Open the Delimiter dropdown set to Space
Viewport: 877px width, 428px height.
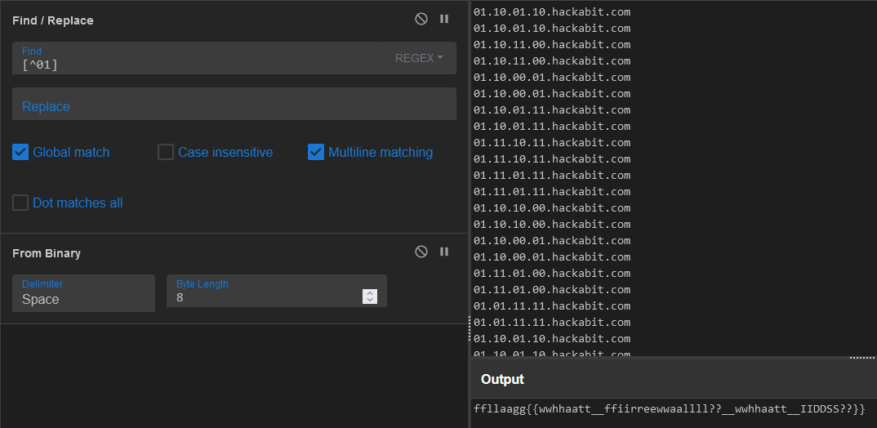pyautogui.click(x=83, y=293)
